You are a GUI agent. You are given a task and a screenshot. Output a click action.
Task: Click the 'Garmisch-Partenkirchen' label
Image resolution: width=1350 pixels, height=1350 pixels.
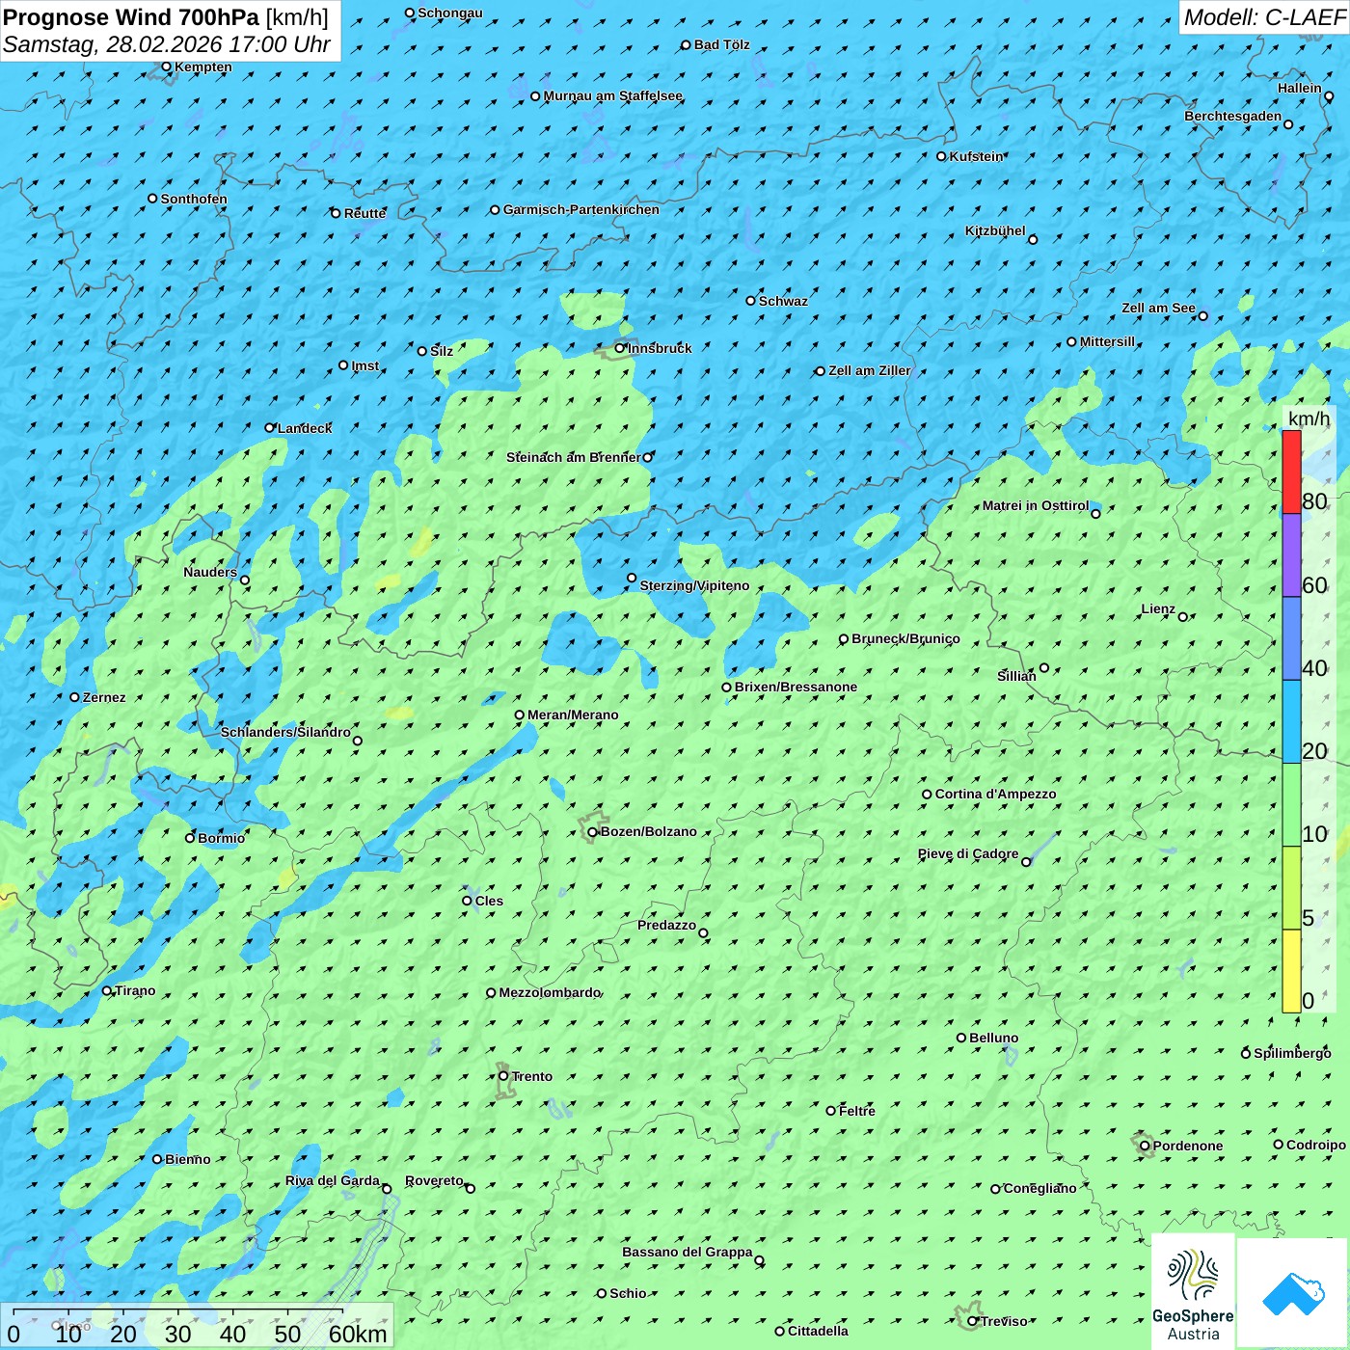[581, 209]
